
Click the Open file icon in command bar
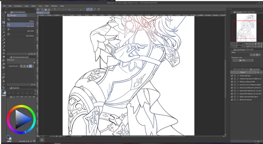pos(46,9)
